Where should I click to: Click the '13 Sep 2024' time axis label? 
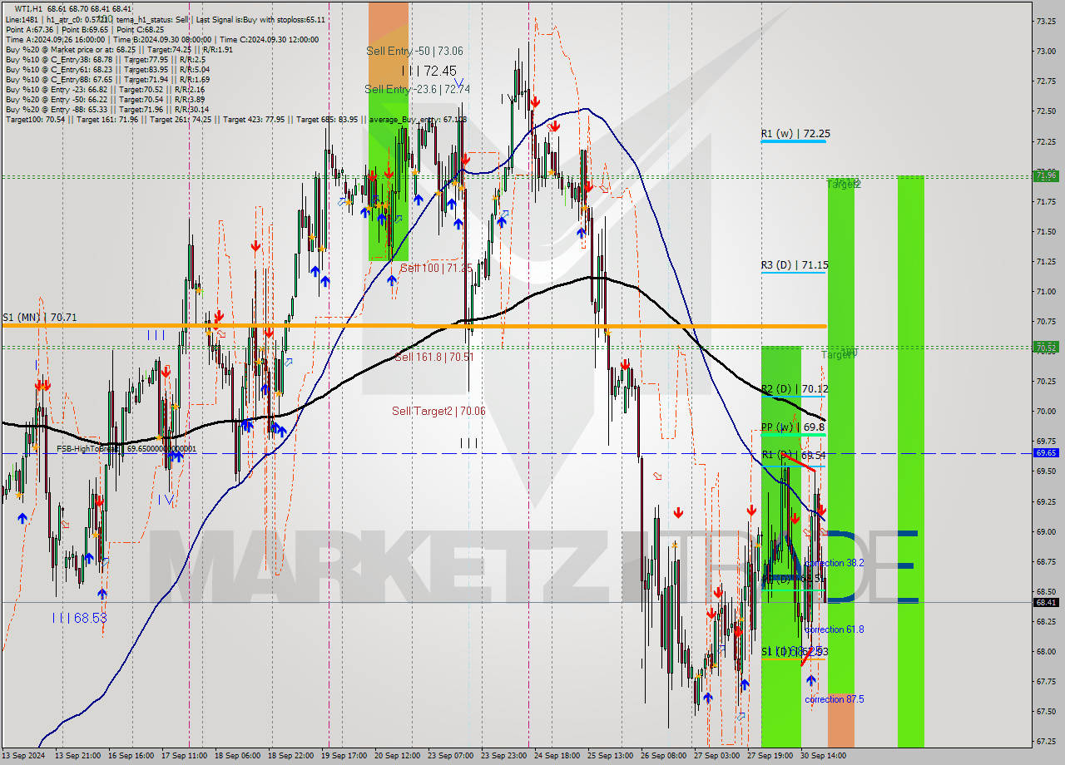[23, 756]
